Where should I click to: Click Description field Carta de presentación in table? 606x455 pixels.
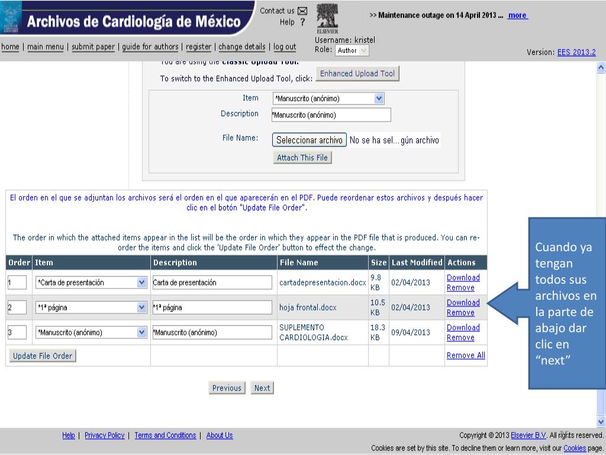(x=212, y=283)
